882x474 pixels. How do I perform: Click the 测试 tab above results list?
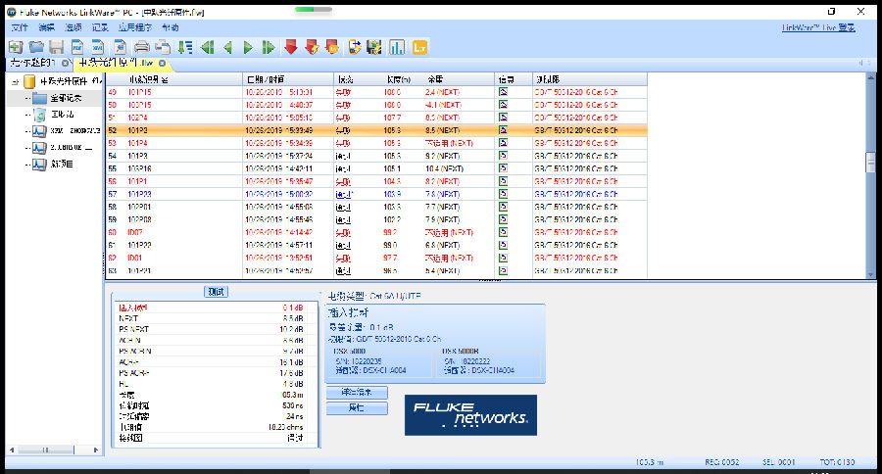[x=216, y=292]
